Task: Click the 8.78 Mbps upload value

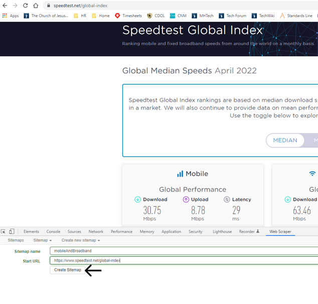Action: [198, 210]
